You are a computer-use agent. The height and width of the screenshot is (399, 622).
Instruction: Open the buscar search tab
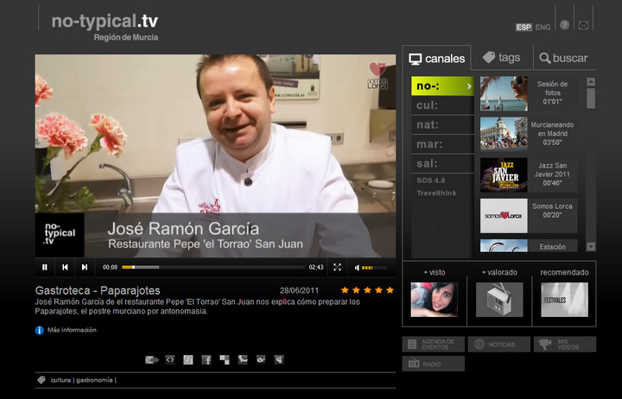(x=563, y=58)
